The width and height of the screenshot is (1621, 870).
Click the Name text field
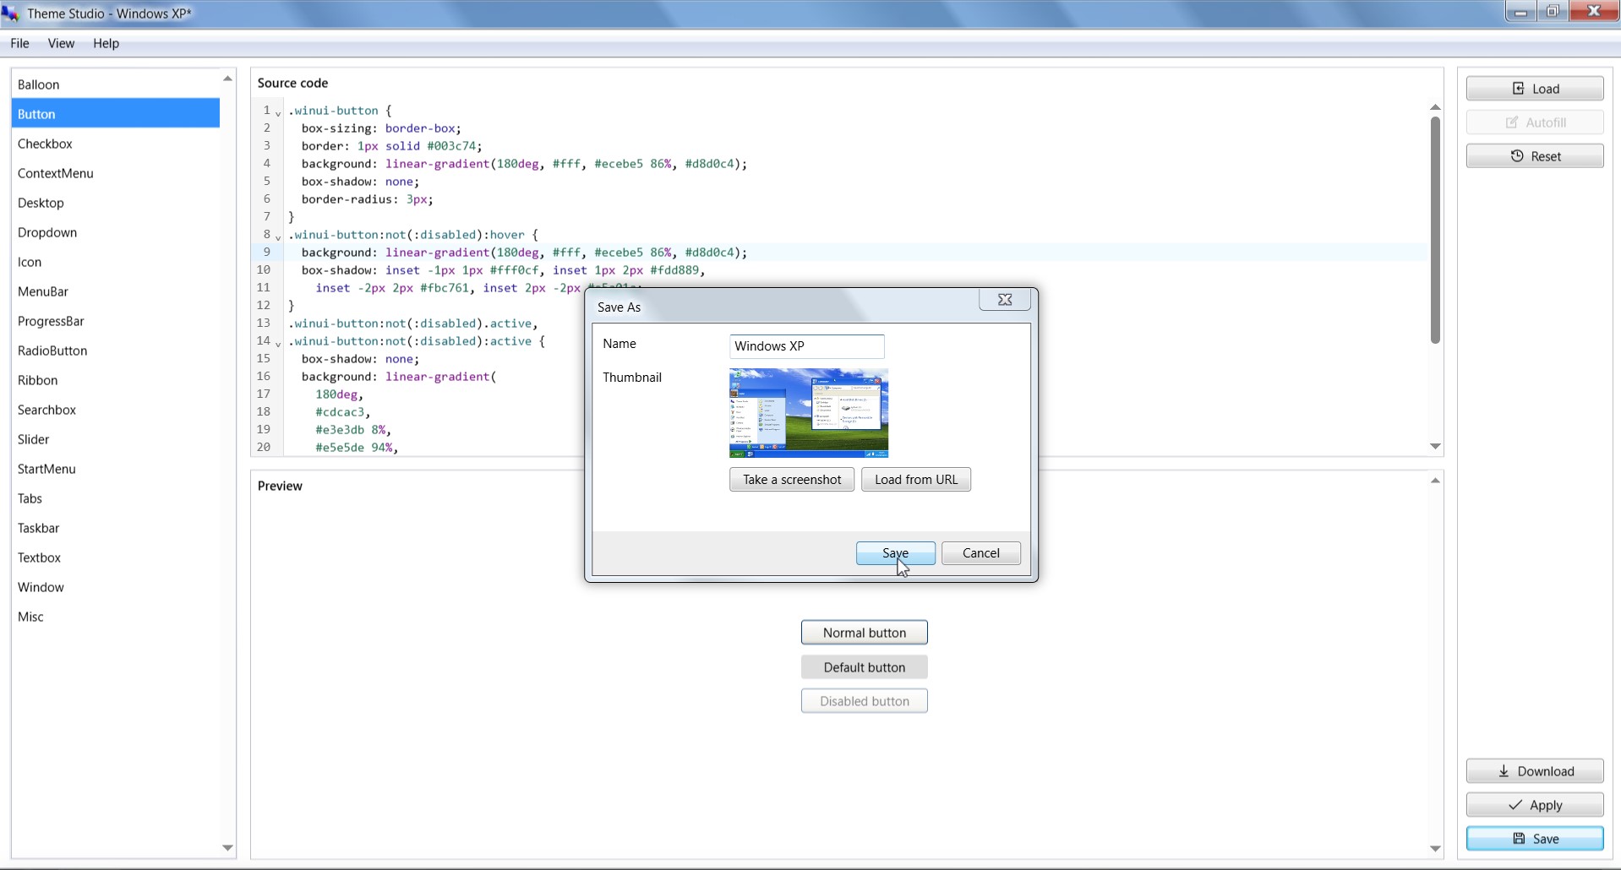[806, 346]
